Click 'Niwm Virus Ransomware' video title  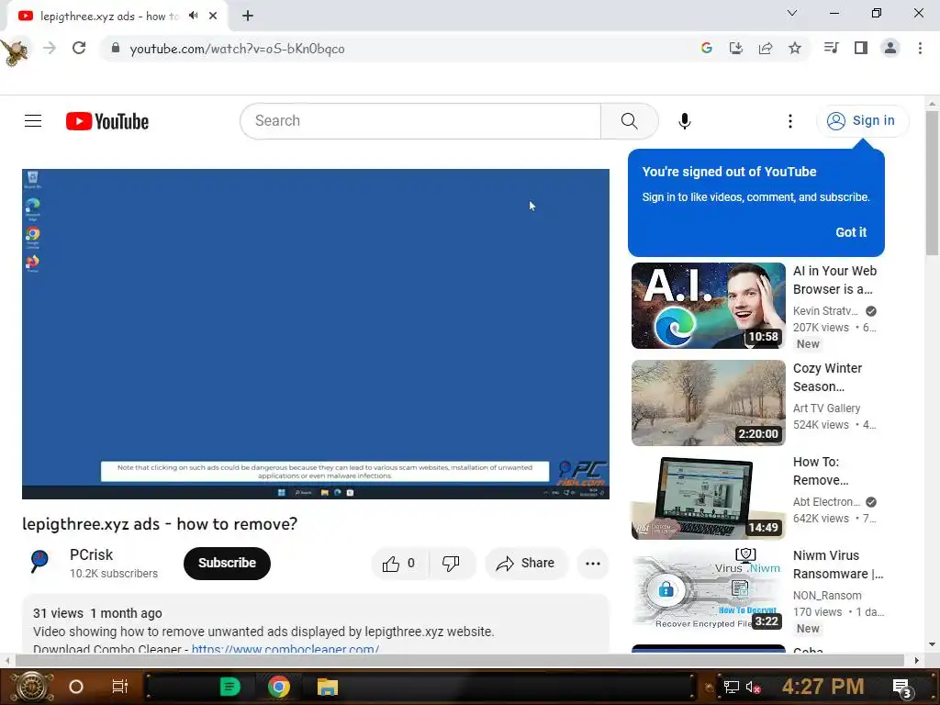click(x=838, y=565)
